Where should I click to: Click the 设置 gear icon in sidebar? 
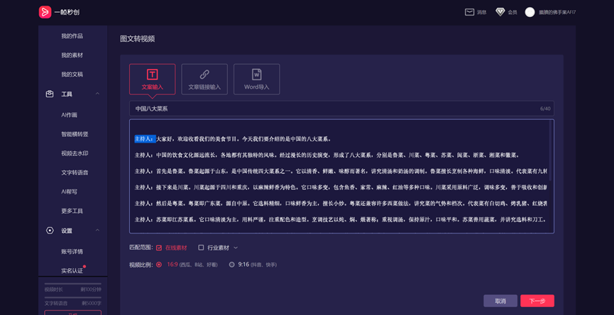(50, 231)
